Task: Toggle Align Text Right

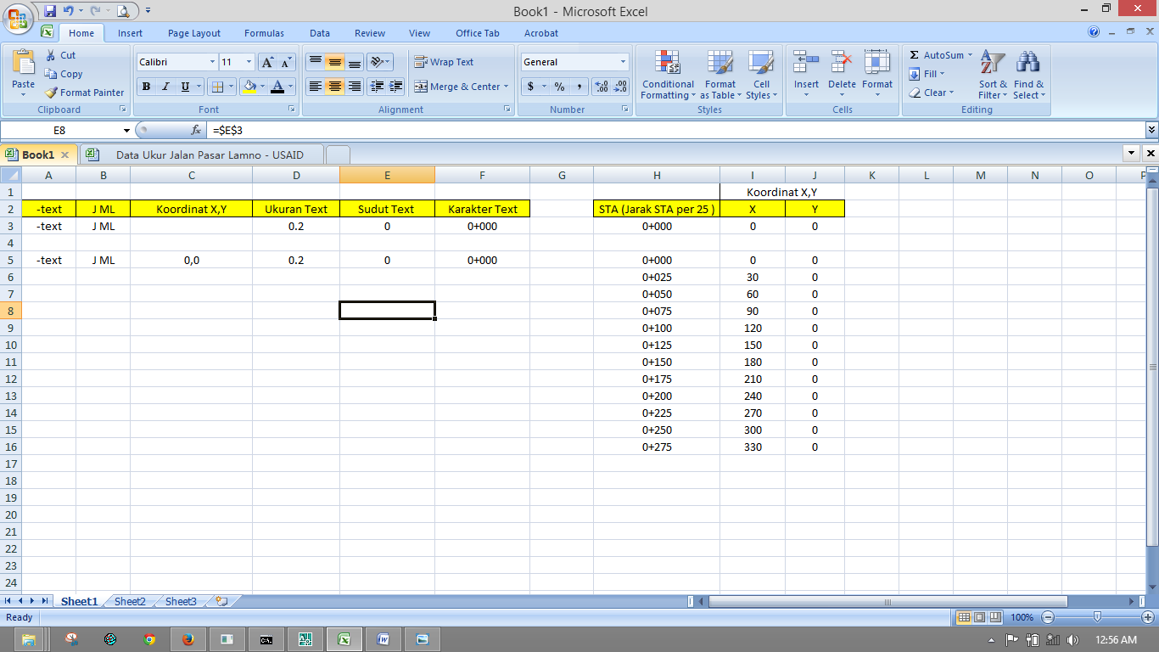Action: [x=355, y=87]
